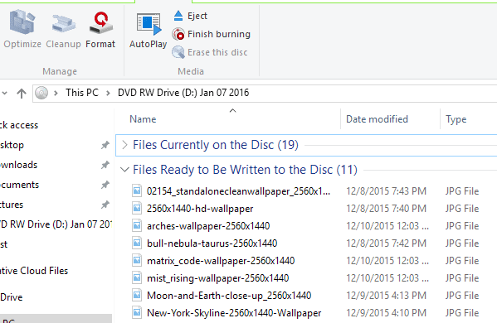Unpin Desktop via its pin icon
Viewport: 497px width, 323px height.
[x=105, y=145]
